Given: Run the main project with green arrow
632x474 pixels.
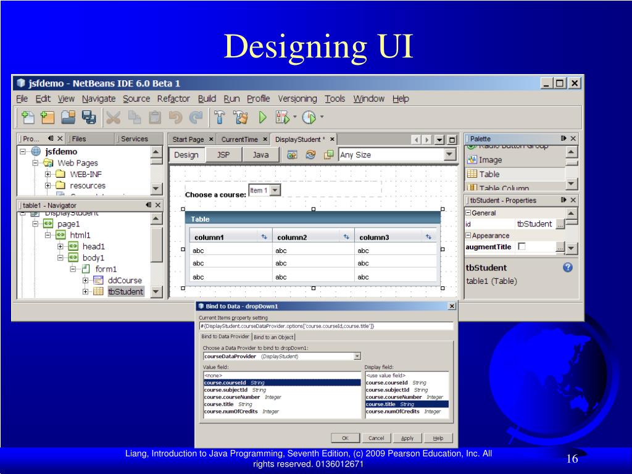Looking at the screenshot, I should [x=262, y=117].
